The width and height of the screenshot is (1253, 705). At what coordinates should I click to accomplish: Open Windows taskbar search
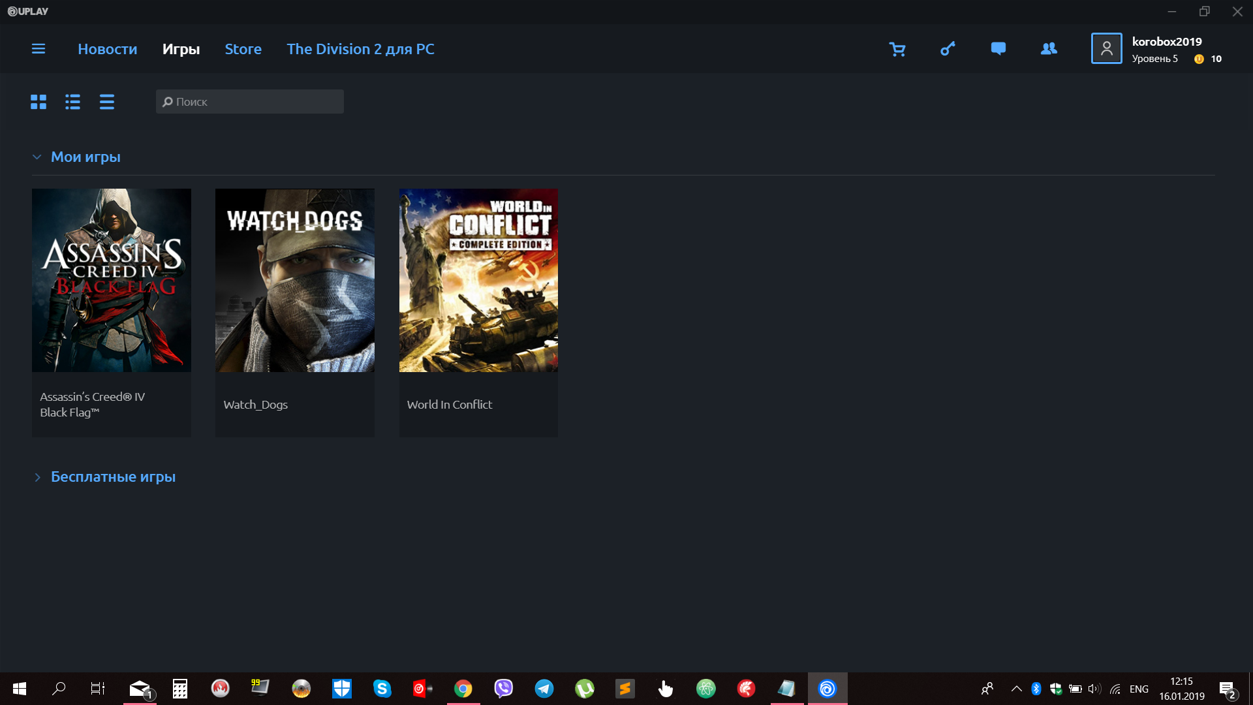pos(59,689)
